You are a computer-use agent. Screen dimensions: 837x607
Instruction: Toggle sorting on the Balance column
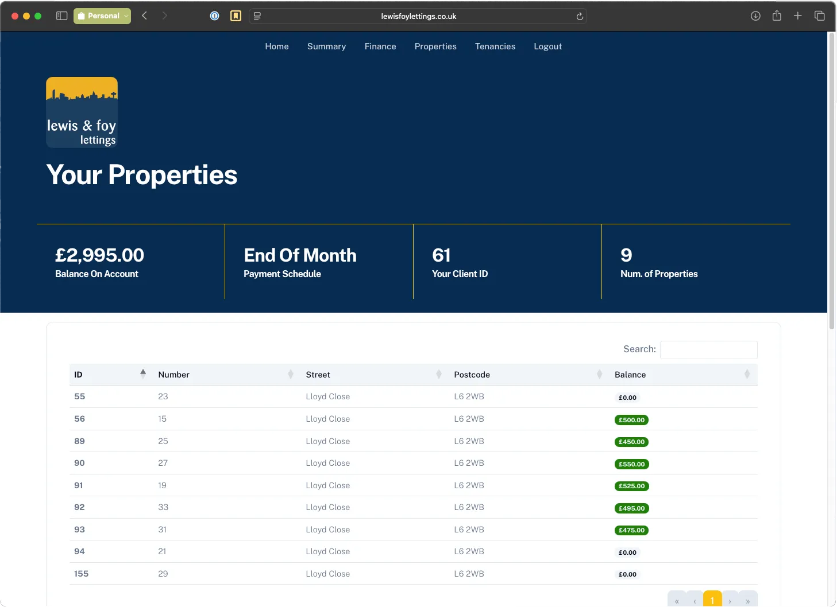(x=747, y=374)
